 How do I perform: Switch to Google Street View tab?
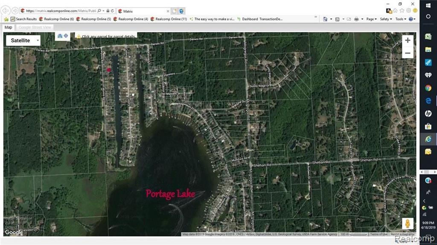(35, 27)
